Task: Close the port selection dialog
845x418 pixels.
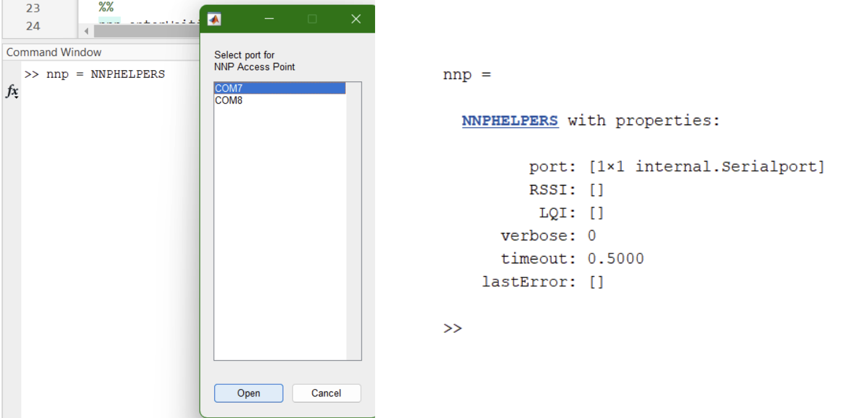Action: (x=356, y=20)
